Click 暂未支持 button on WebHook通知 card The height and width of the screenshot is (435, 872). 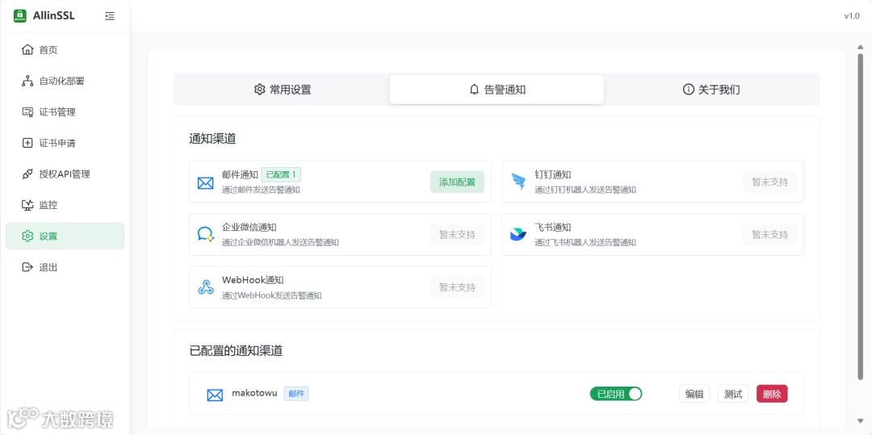click(x=457, y=287)
